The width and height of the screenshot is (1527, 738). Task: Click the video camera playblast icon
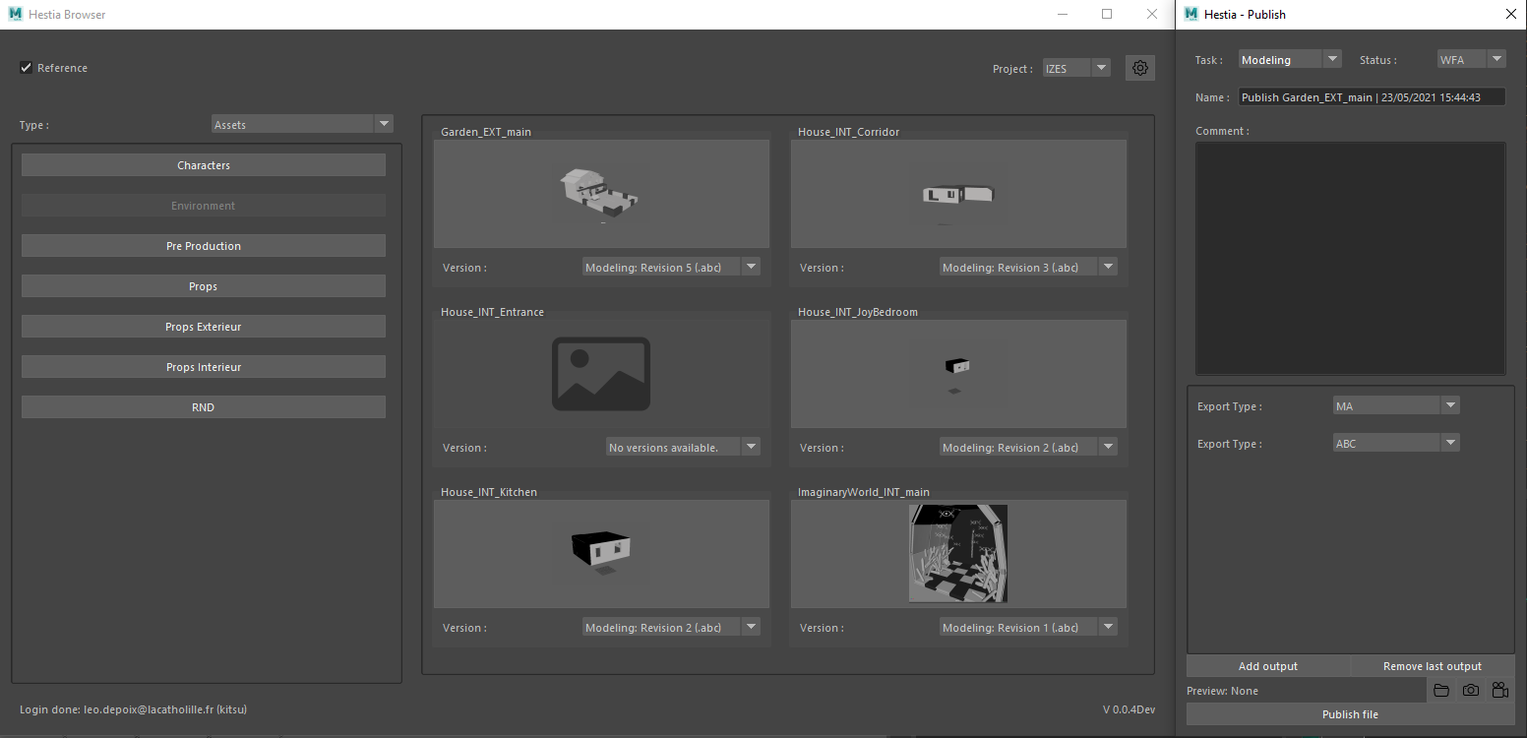point(1499,691)
